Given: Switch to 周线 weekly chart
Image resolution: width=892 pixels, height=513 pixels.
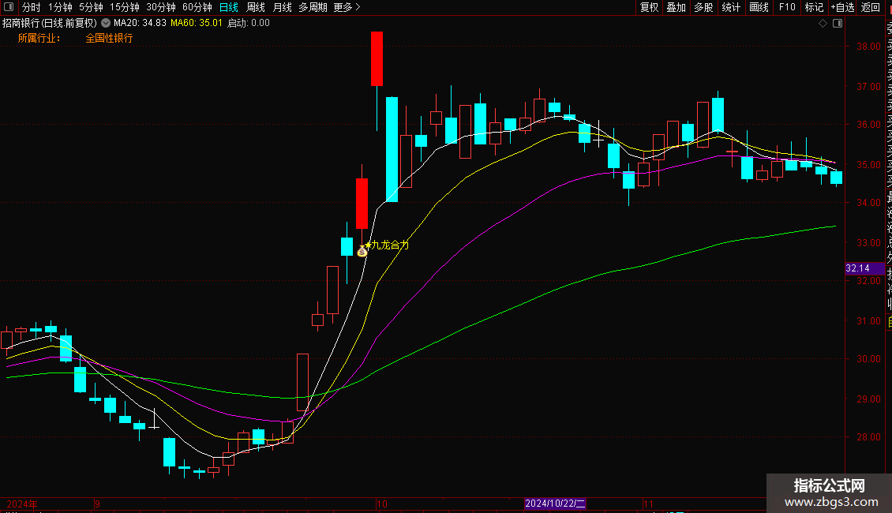Looking at the screenshot, I should coord(256,7).
